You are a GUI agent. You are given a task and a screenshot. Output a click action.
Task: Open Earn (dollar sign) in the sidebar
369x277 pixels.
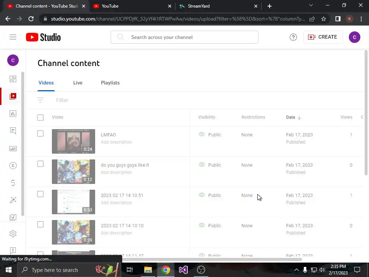point(13,183)
